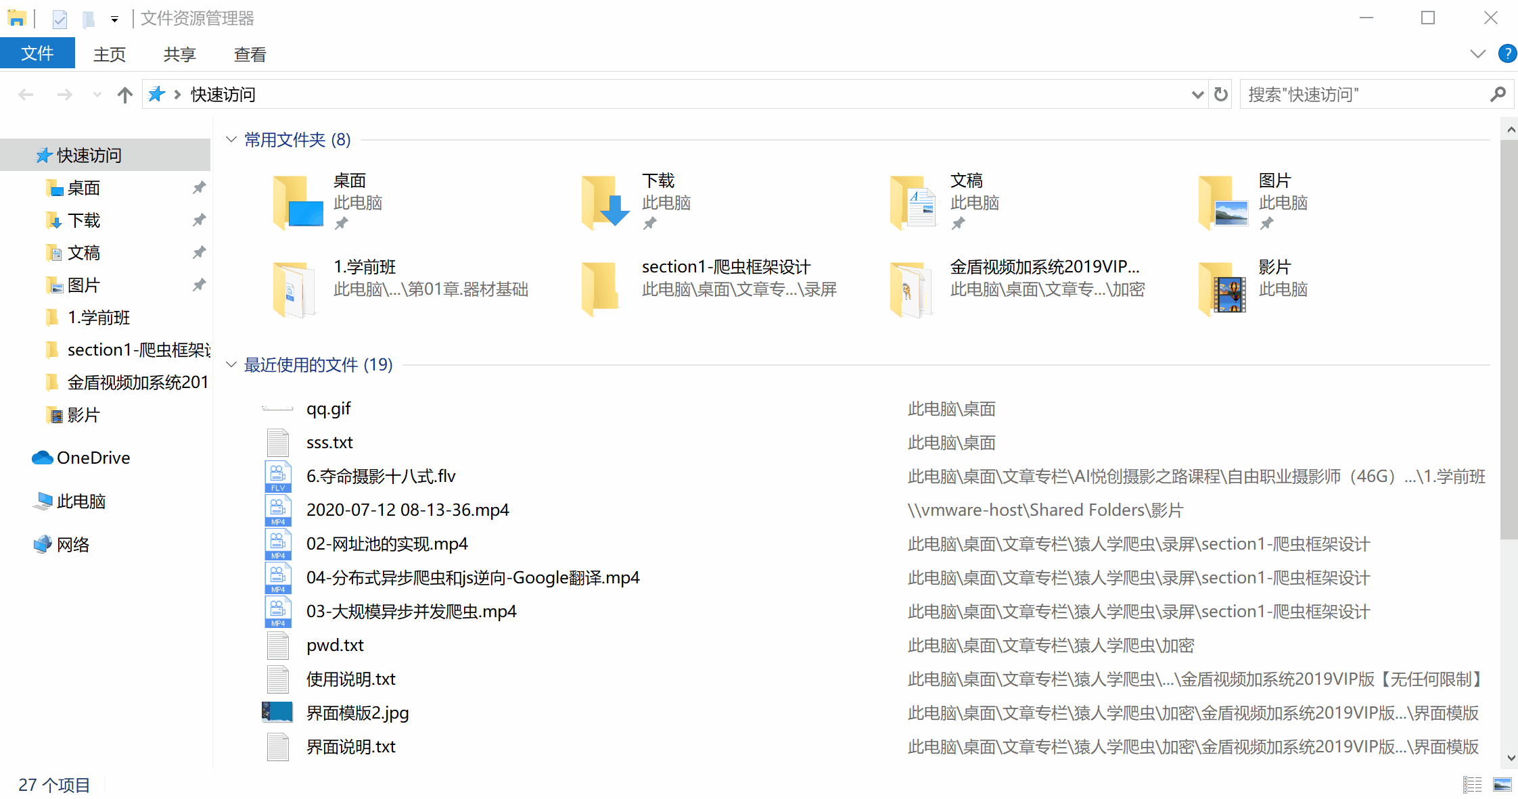
Task: Collapse the 常用文件夹 group
Action: point(231,140)
